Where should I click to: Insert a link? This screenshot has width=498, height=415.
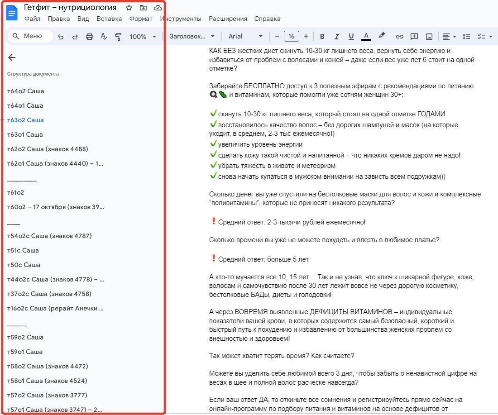pyautogui.click(x=400, y=37)
